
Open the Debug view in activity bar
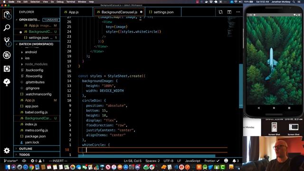pos(7,55)
